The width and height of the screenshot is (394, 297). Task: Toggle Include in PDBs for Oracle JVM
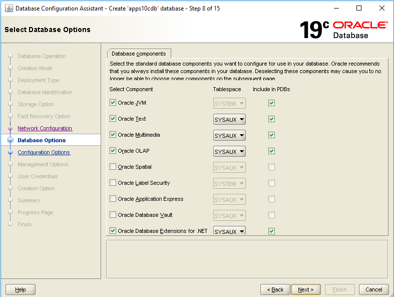[271, 103]
